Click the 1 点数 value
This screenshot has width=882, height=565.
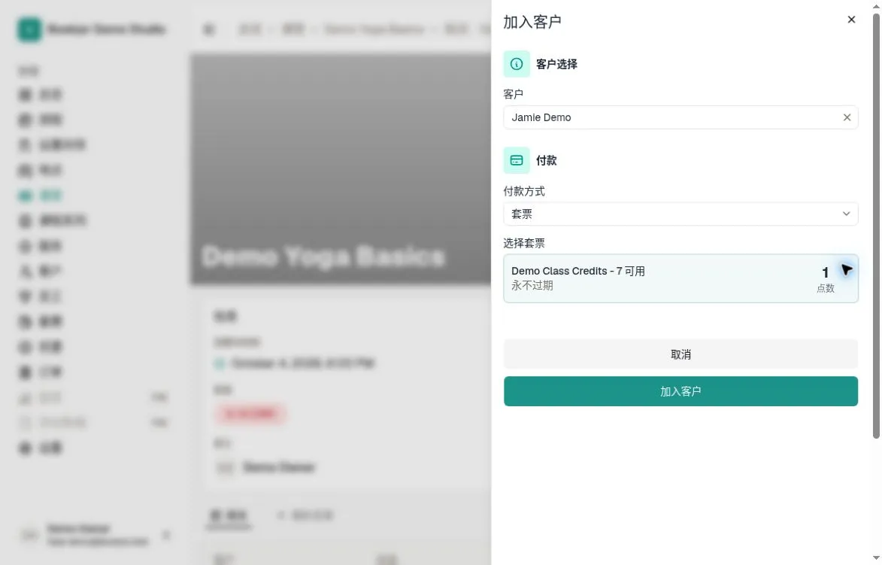click(x=825, y=279)
